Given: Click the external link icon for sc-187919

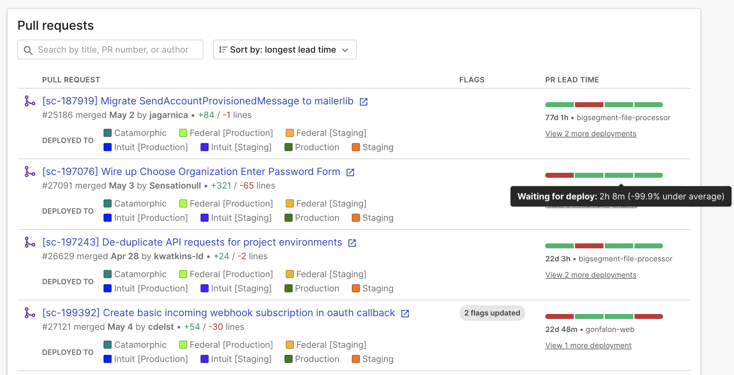Looking at the screenshot, I should [x=363, y=101].
